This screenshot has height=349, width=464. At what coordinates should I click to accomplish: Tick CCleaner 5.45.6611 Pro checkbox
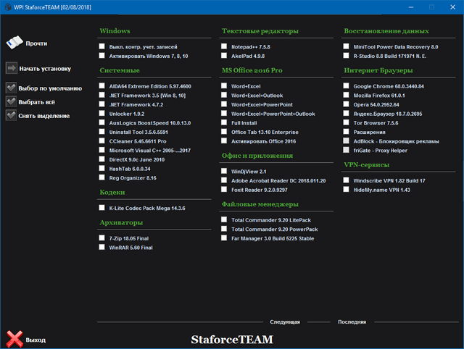101,140
